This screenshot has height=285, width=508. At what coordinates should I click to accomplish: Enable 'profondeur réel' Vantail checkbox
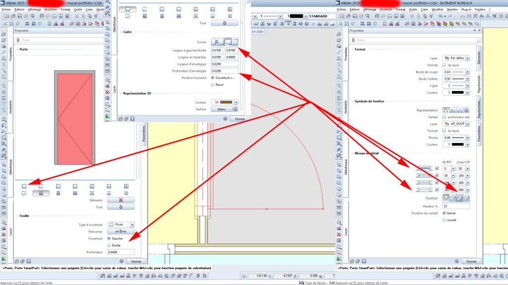444,117
